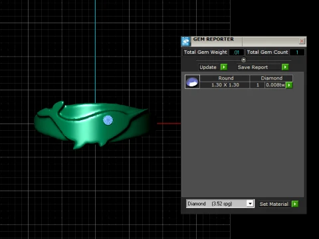Collapse panel using the small circular handle
Image resolution: width=319 pixels, height=239 pixels.
click(243, 60)
